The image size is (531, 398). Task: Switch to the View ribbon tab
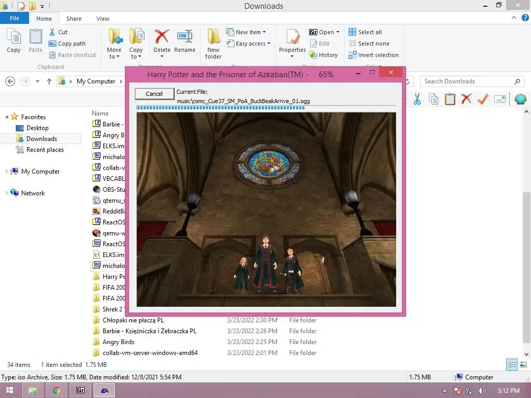pos(103,19)
